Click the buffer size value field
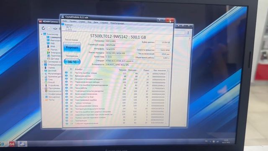The image size is (268, 151). coord(163,42)
